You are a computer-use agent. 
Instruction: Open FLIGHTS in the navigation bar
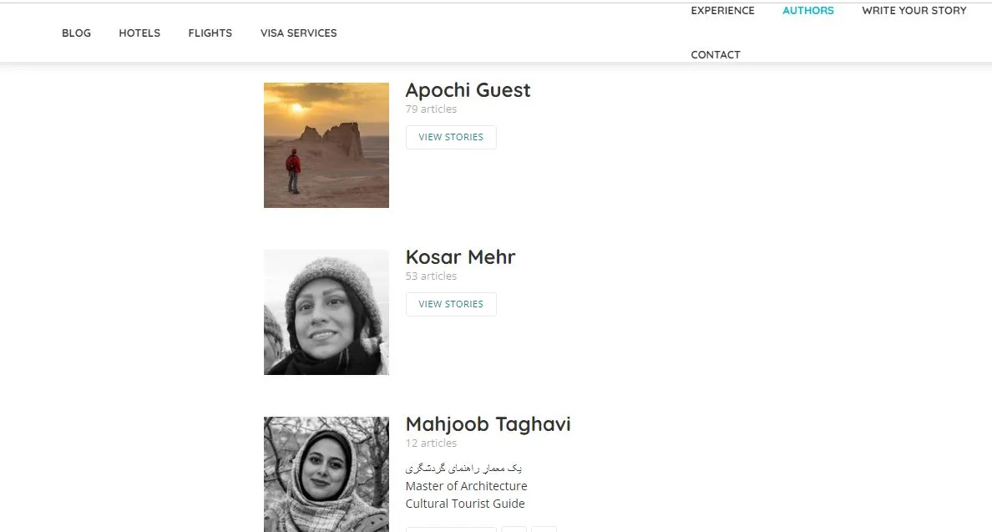click(210, 33)
